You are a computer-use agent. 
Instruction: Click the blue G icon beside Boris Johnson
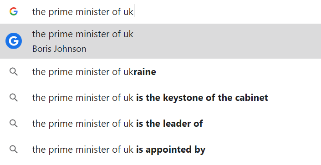(14, 41)
